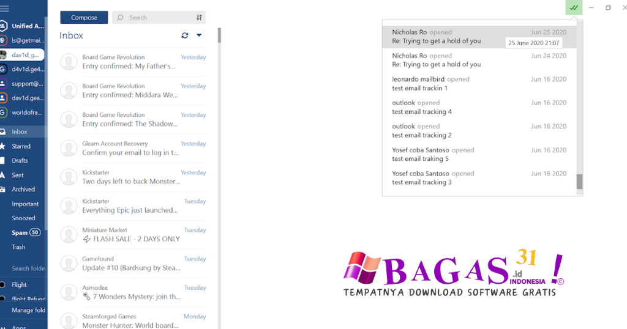This screenshot has width=627, height=329.
Task: Click avatar of Asmodee email
Action: click(x=69, y=292)
